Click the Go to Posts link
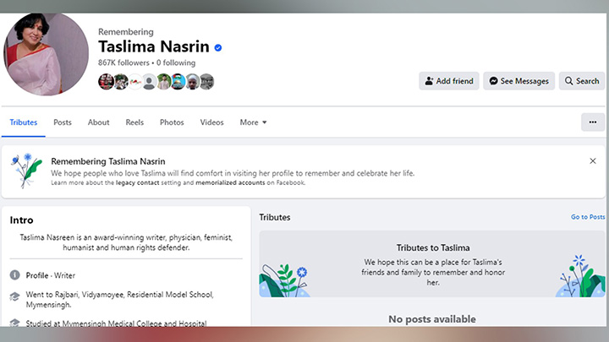The width and height of the screenshot is (609, 342). click(588, 217)
